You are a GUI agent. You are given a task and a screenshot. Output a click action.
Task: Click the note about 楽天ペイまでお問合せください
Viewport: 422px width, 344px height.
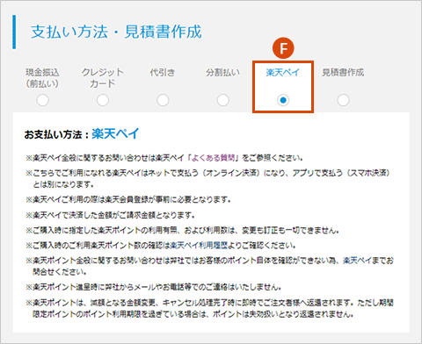click(x=209, y=266)
